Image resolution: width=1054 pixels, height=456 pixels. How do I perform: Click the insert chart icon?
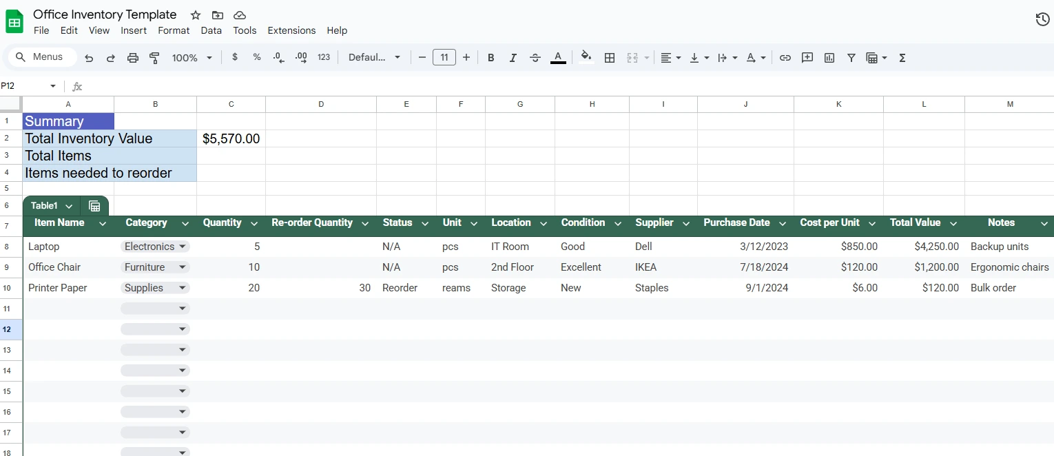(x=829, y=58)
